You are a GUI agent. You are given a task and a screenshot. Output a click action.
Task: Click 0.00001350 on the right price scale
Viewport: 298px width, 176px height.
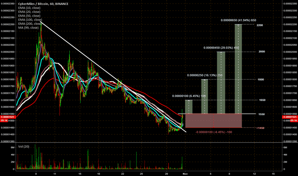(290, 141)
